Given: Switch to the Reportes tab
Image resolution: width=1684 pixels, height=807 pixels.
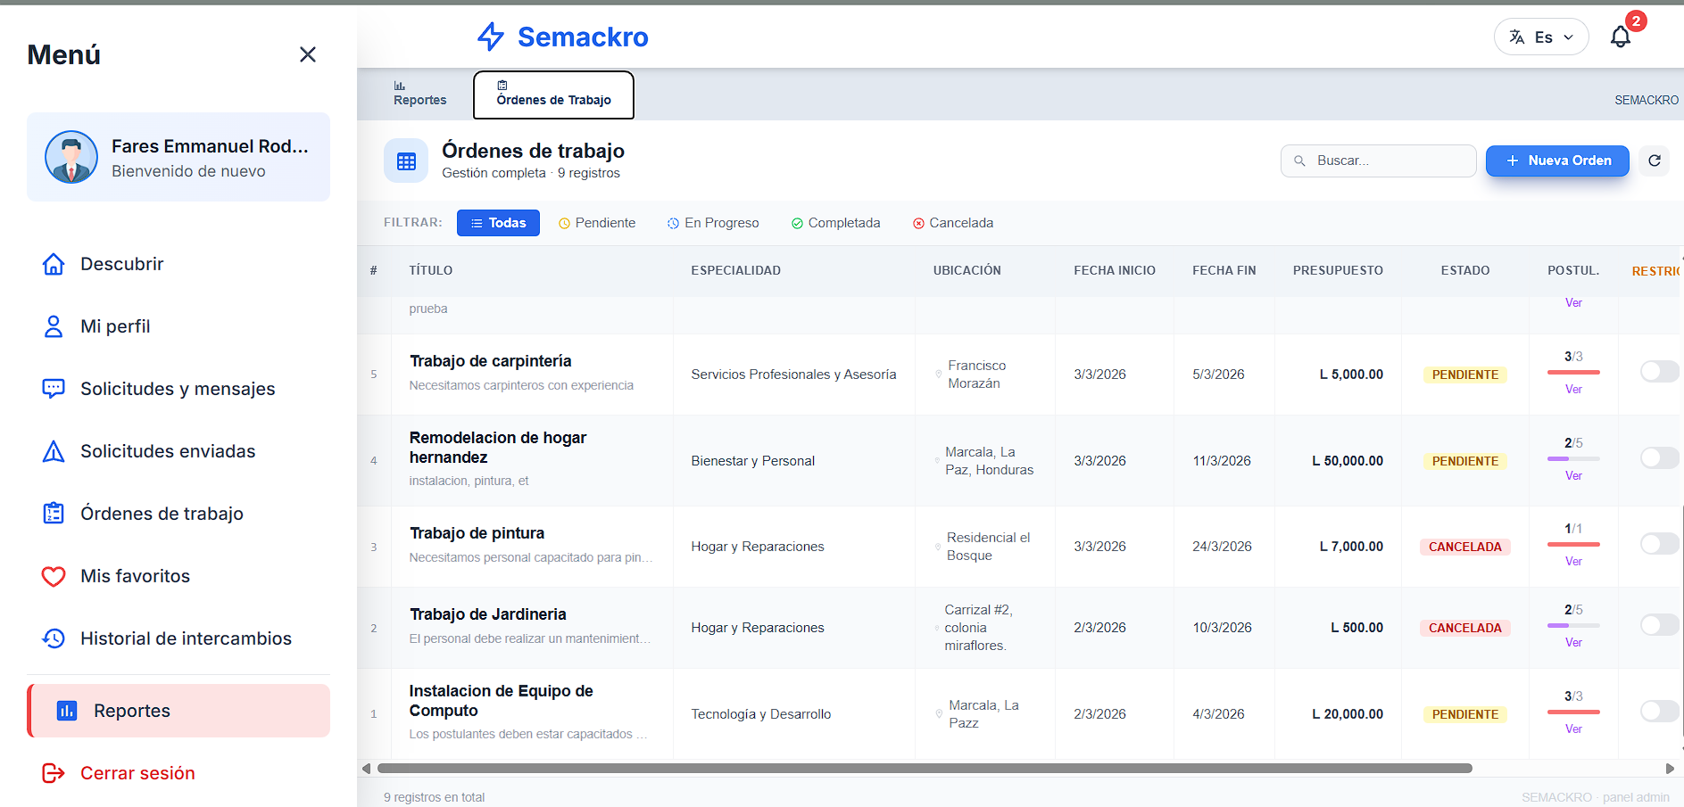Looking at the screenshot, I should click(419, 95).
